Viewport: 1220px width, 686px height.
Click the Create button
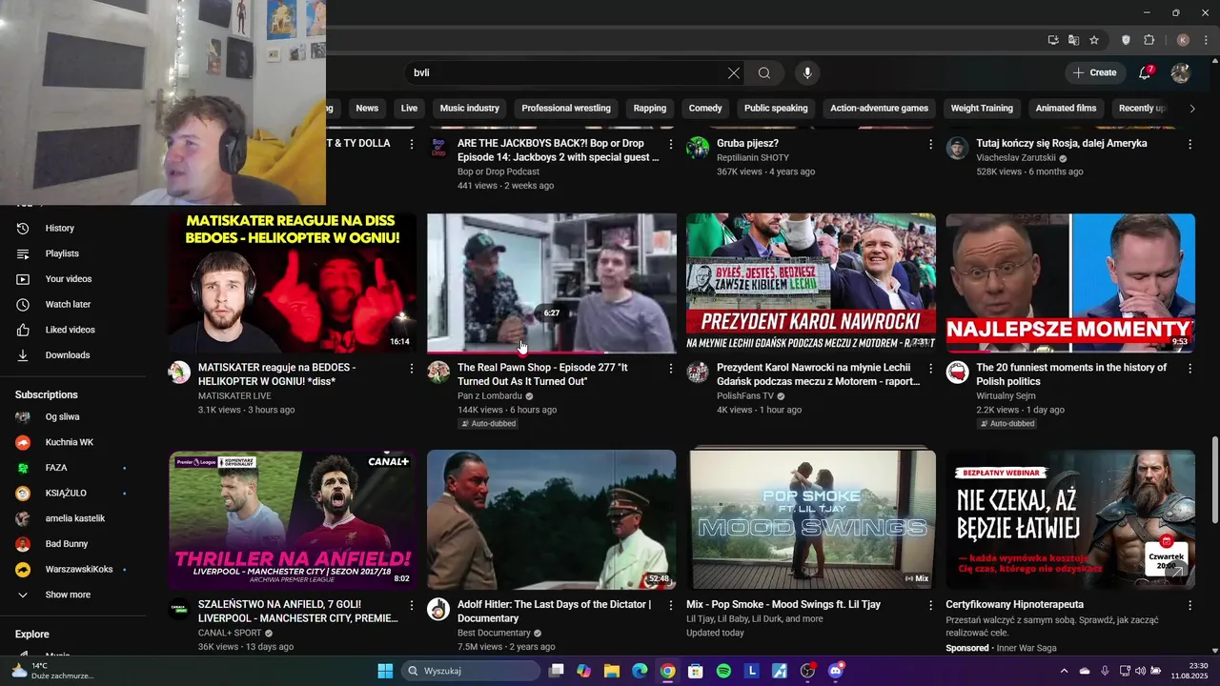point(1094,73)
